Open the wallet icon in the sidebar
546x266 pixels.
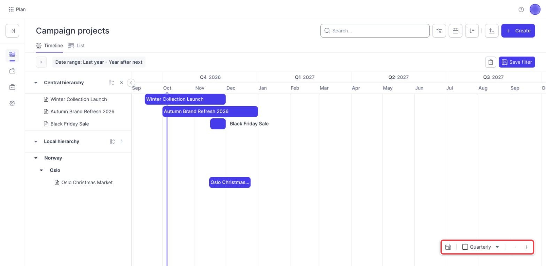pos(12,71)
